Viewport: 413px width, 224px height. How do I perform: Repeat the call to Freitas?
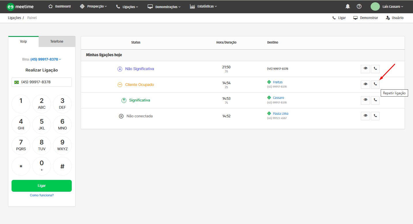coord(375,84)
